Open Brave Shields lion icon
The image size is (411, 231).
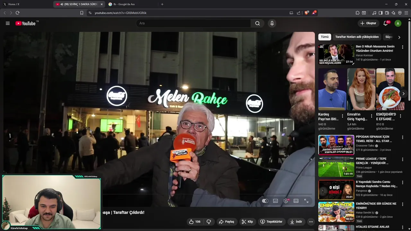pos(306,13)
